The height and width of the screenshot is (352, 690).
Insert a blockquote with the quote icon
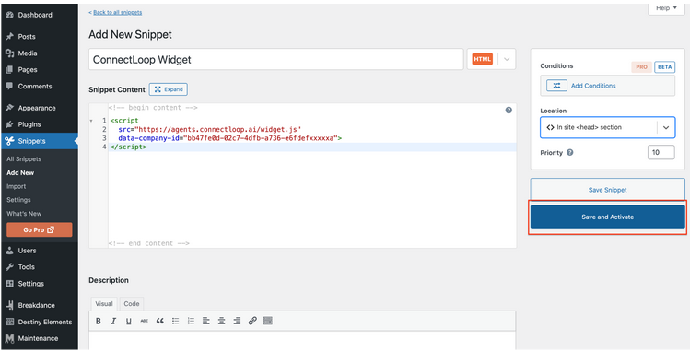tap(159, 322)
